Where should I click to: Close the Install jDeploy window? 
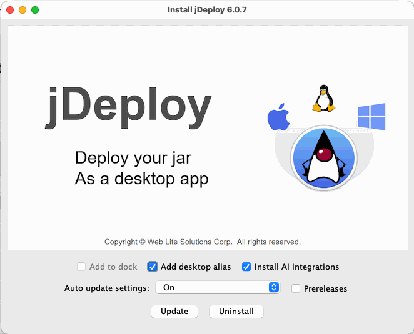[10, 10]
